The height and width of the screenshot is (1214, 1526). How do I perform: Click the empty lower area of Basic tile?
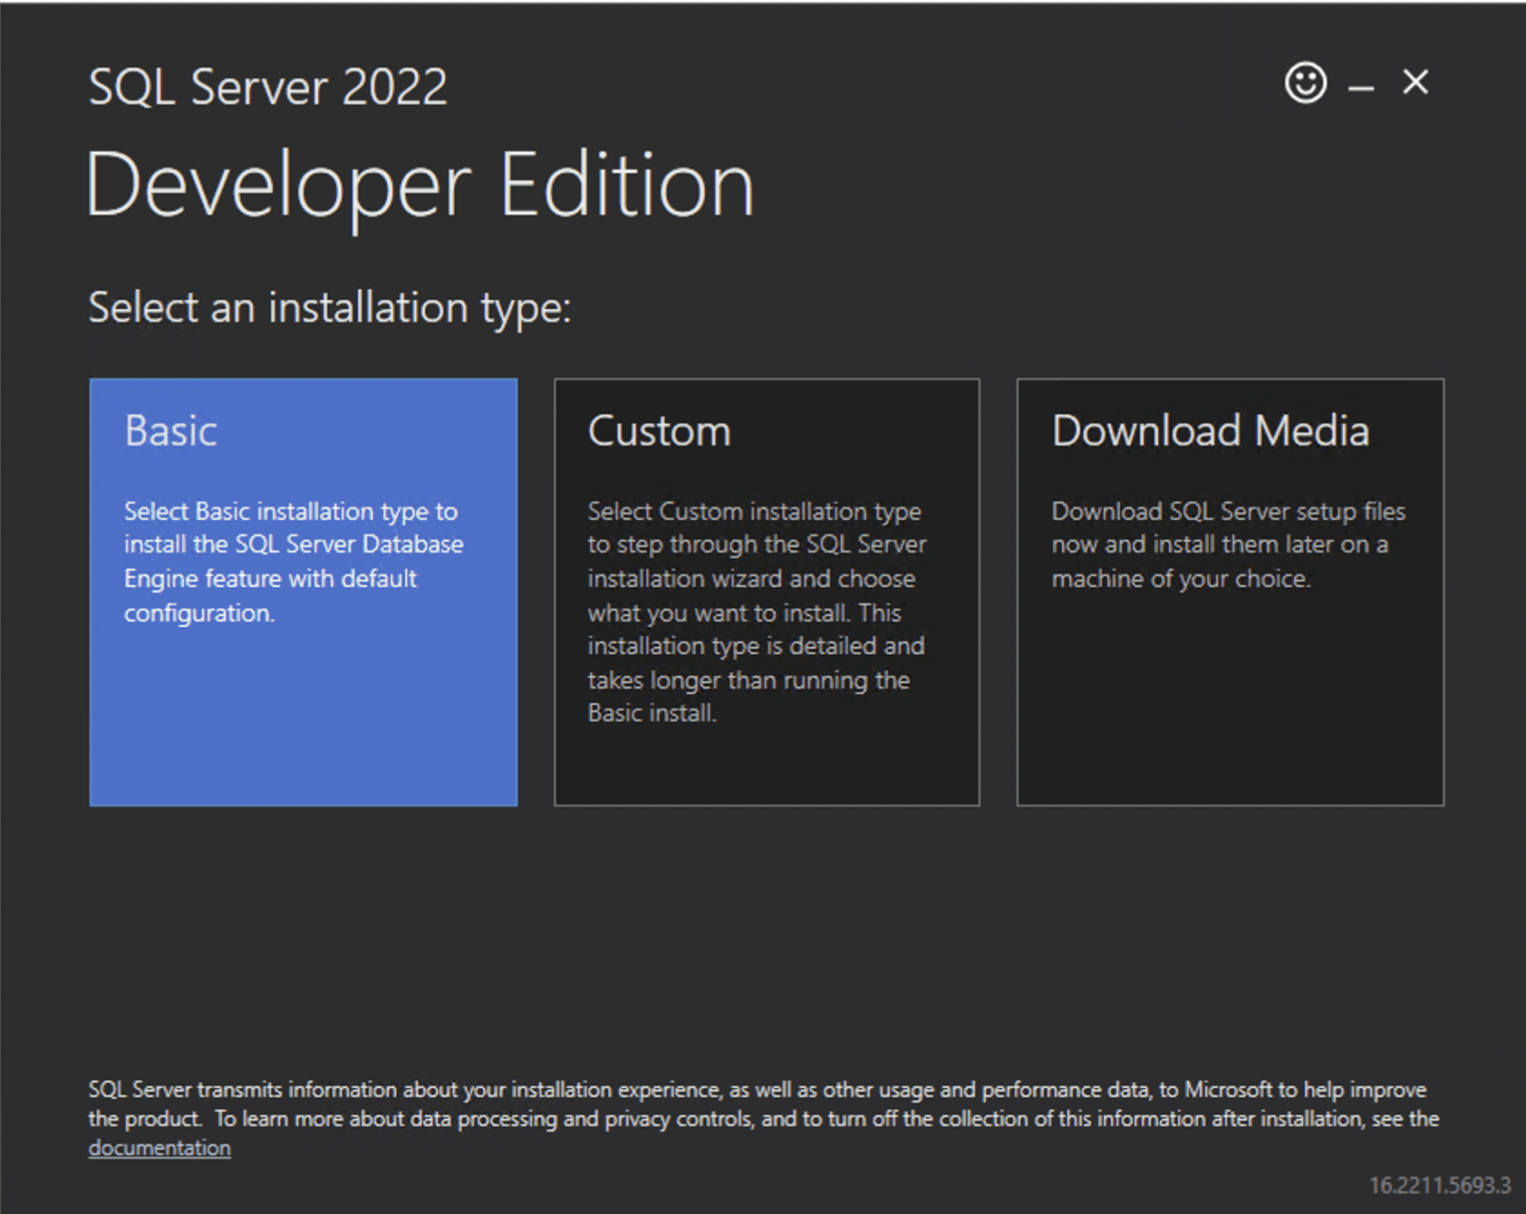point(304,725)
